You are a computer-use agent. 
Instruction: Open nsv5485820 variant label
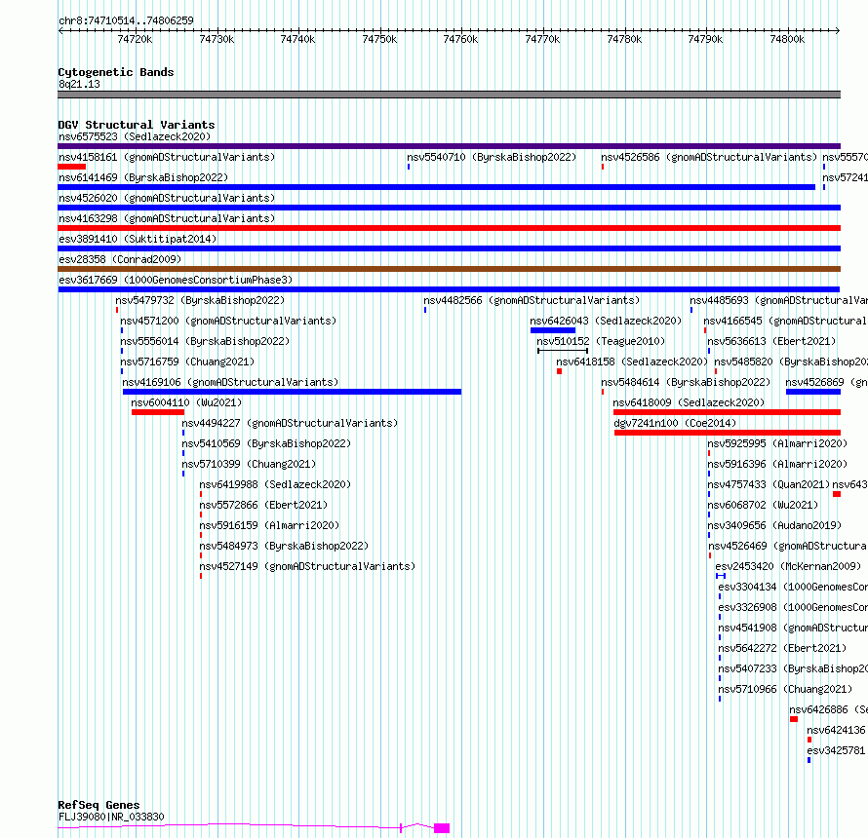(791, 362)
